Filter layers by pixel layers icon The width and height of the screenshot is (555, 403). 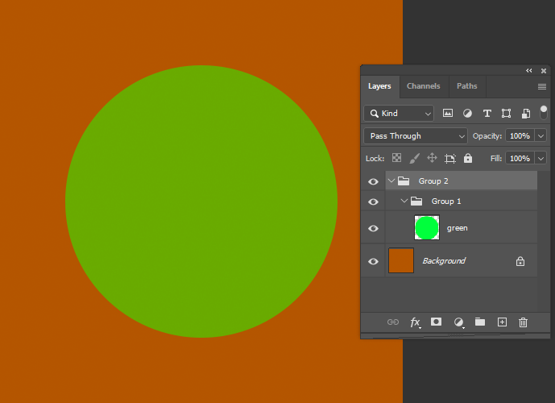448,114
